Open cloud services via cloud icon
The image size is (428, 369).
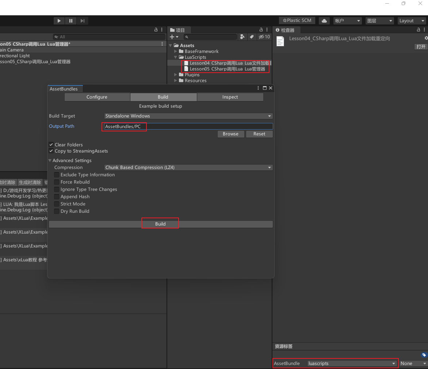[x=324, y=21]
